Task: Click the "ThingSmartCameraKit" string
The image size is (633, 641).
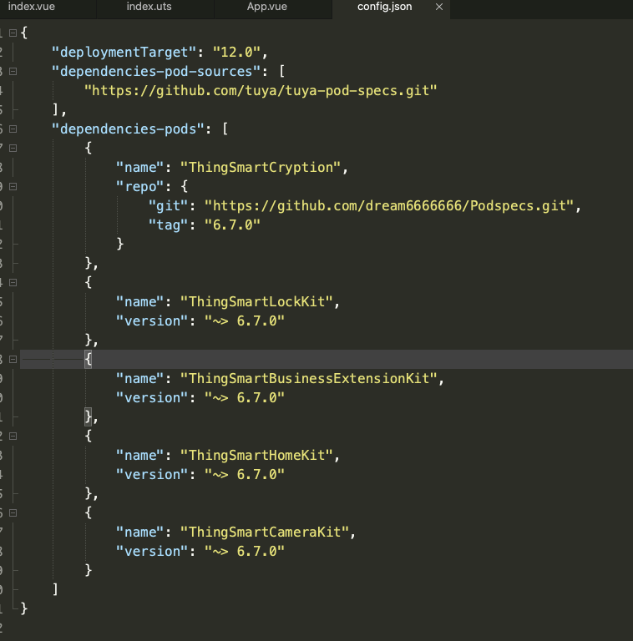Action: point(265,532)
